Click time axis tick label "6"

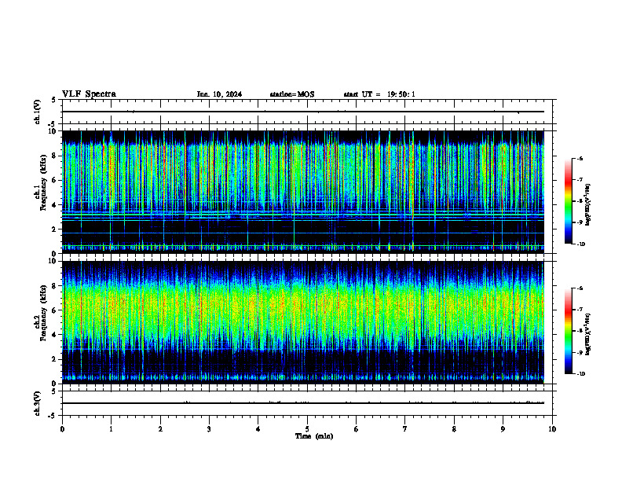[x=356, y=429]
